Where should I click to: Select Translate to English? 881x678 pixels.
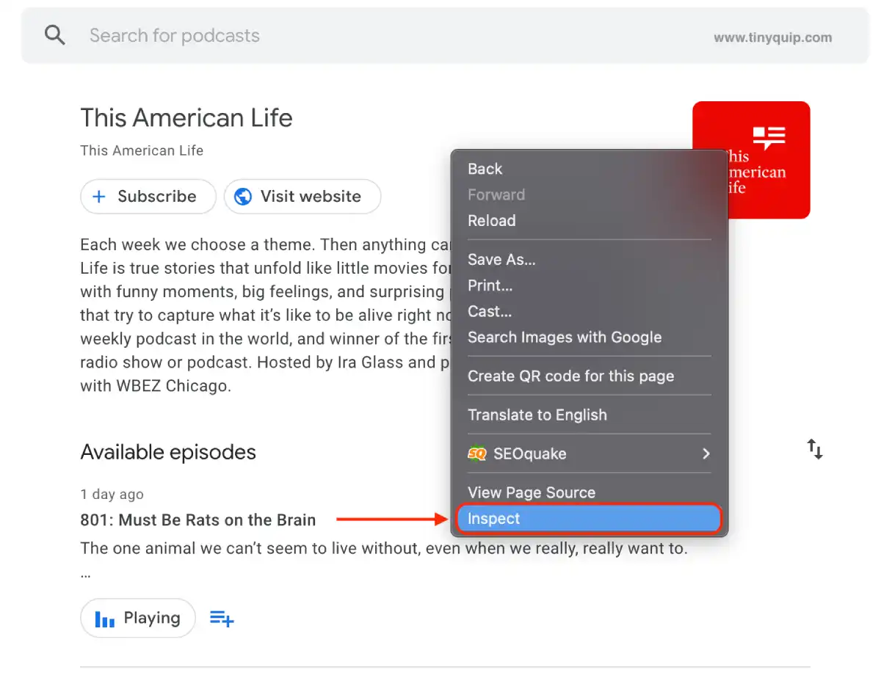click(537, 415)
